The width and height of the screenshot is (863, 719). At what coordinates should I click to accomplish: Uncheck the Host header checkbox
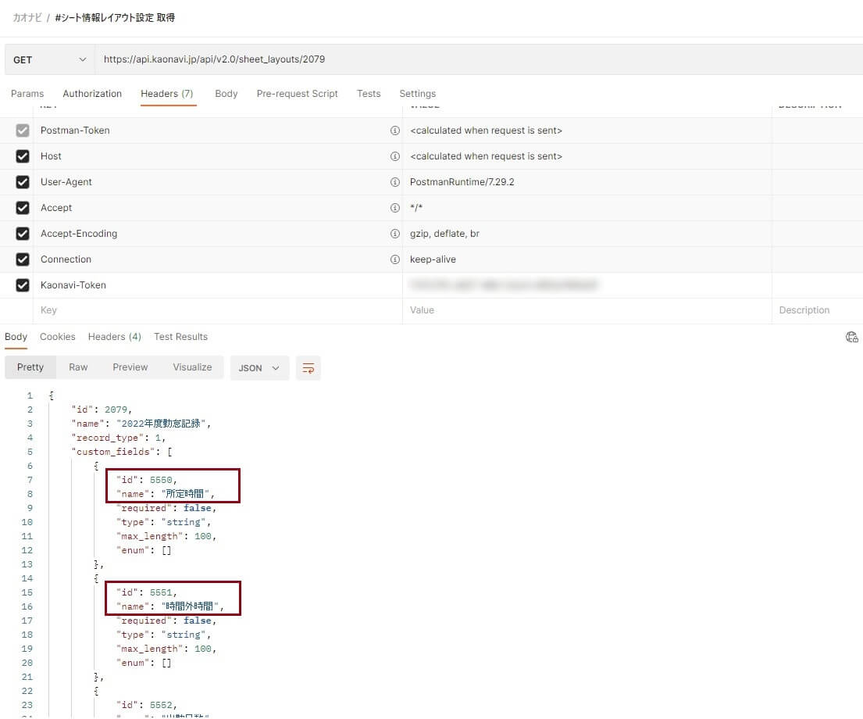point(23,156)
